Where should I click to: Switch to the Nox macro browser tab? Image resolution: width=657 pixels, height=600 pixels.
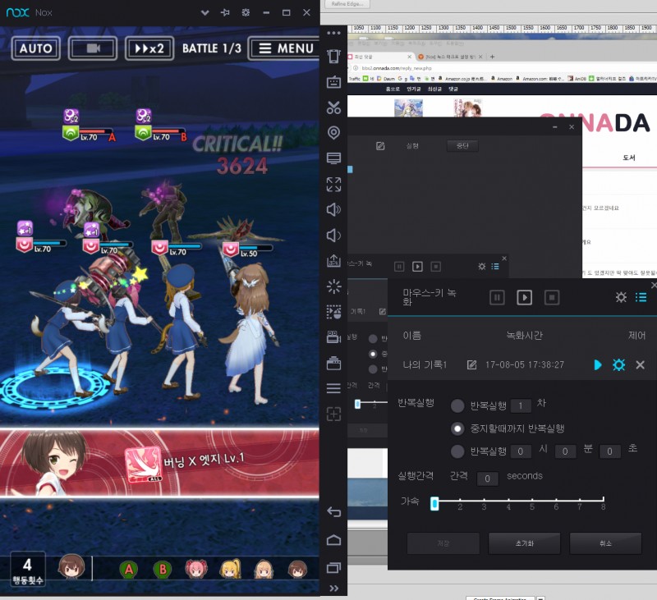pos(448,57)
